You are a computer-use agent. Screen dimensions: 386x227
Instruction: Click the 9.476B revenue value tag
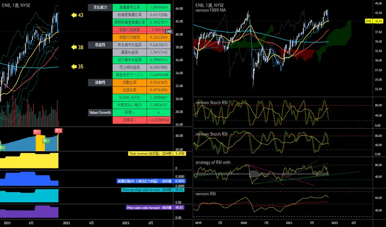(x=179, y=154)
